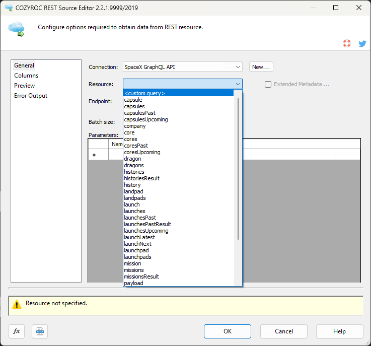Click the script/print icon next to fx

[40, 331]
